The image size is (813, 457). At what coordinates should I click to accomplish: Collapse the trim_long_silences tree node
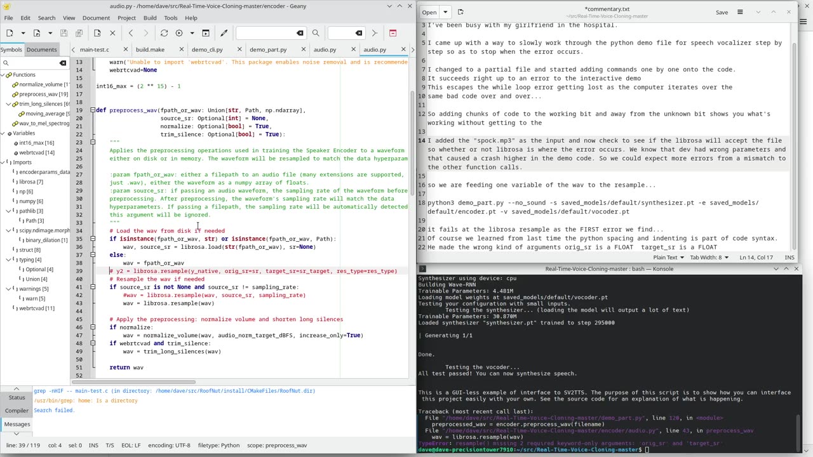coord(9,104)
